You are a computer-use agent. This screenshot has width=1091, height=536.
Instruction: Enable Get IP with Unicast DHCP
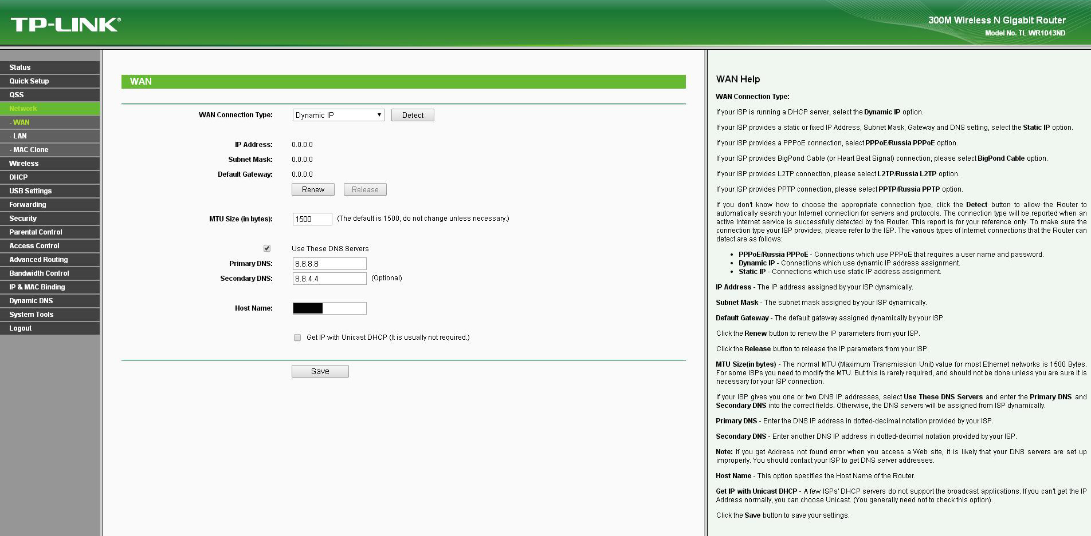[297, 338]
